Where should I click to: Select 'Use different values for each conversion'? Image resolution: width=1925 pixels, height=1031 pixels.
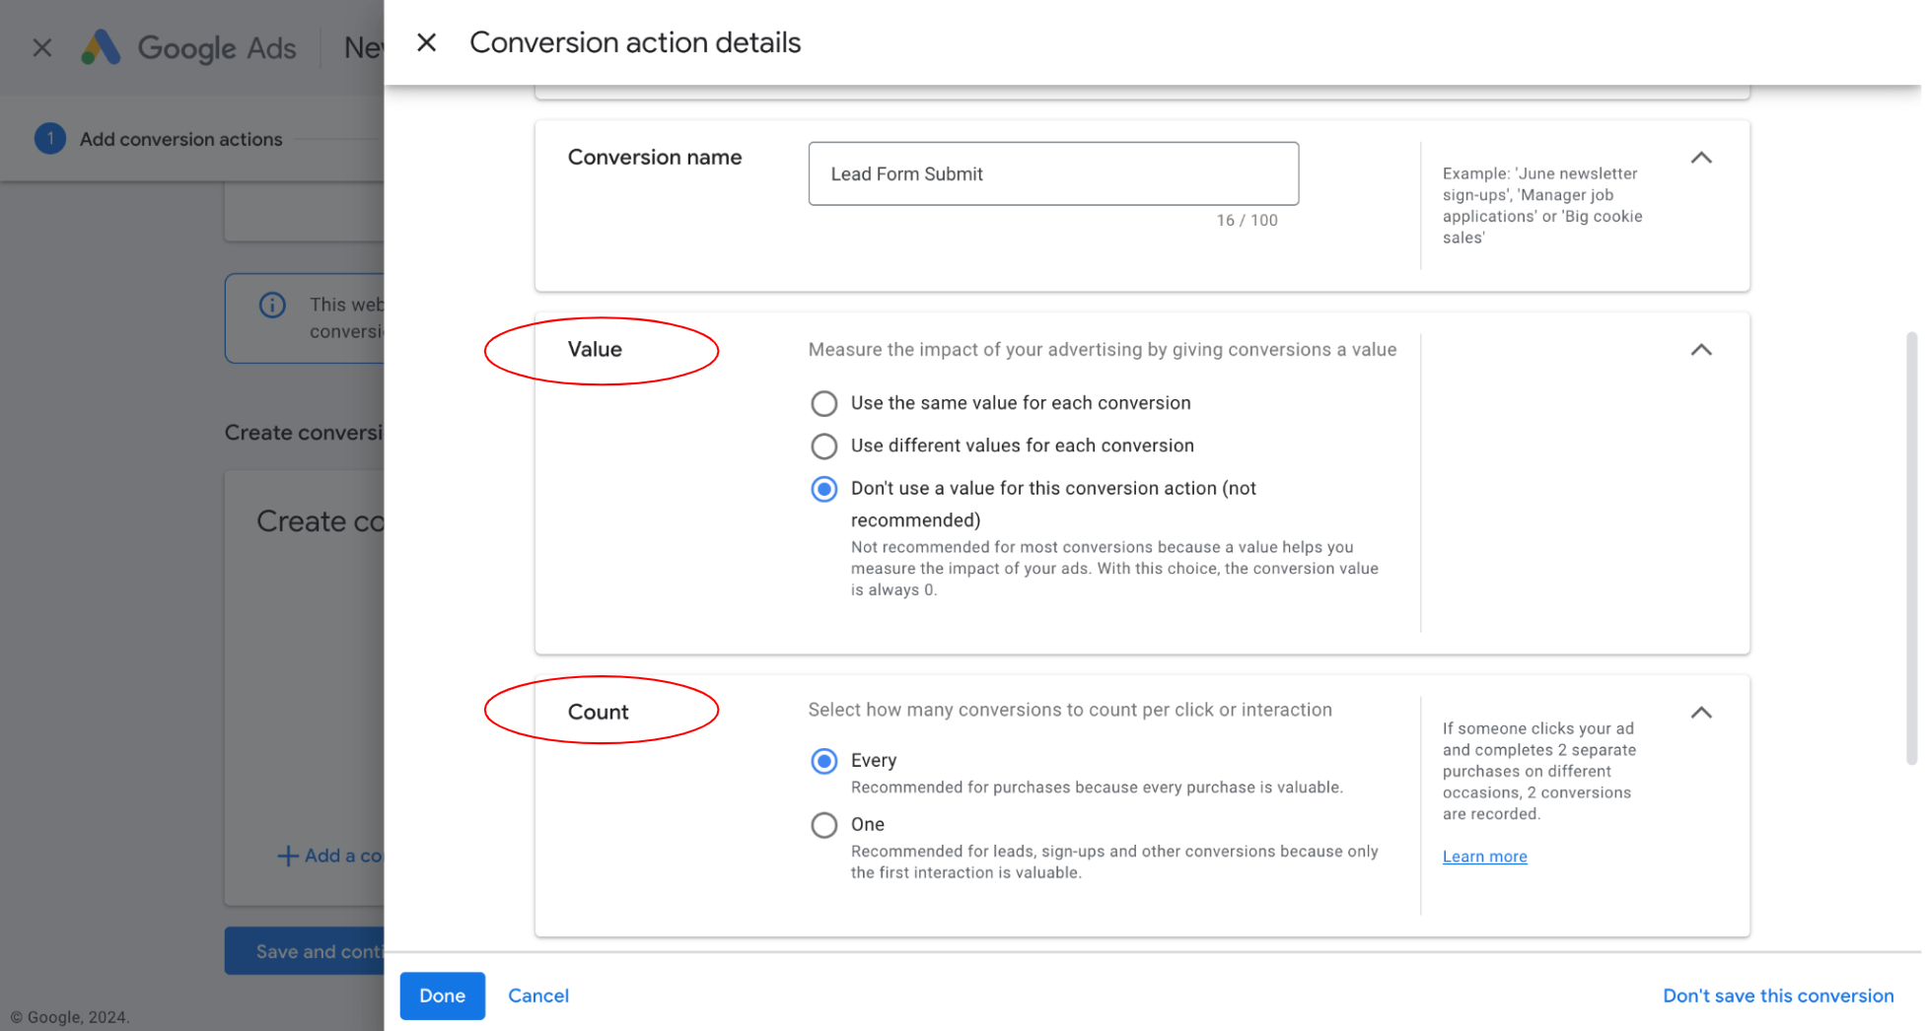click(x=823, y=447)
